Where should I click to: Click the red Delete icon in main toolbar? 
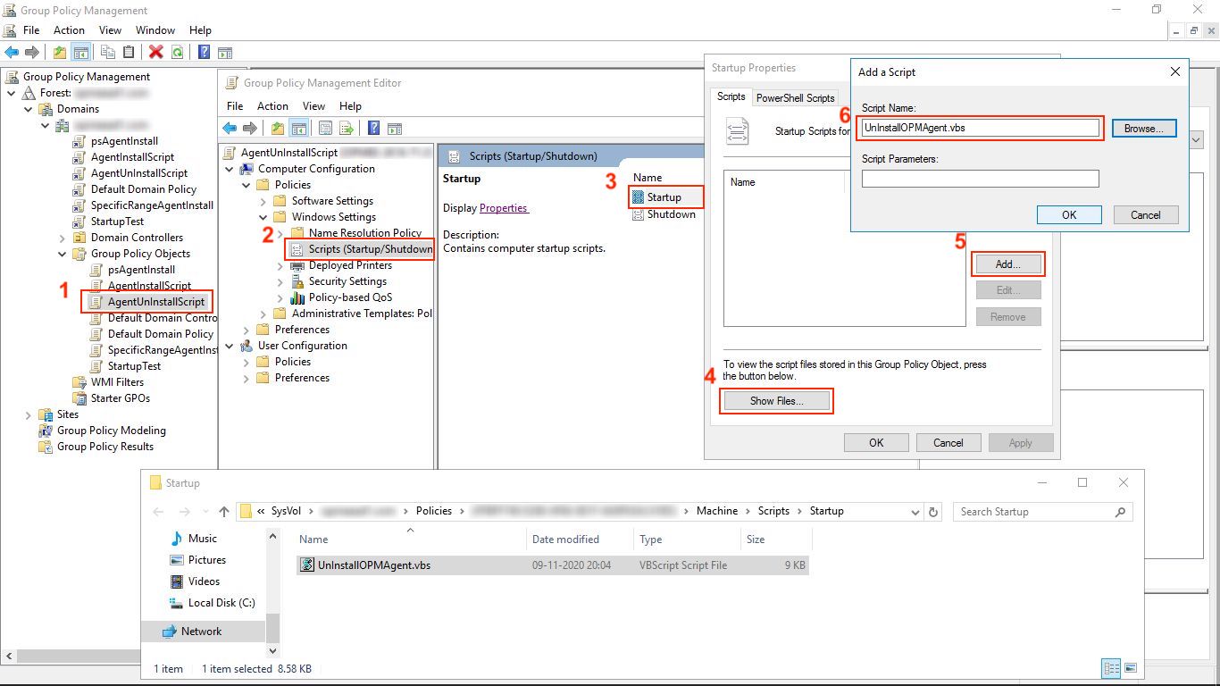pos(156,53)
